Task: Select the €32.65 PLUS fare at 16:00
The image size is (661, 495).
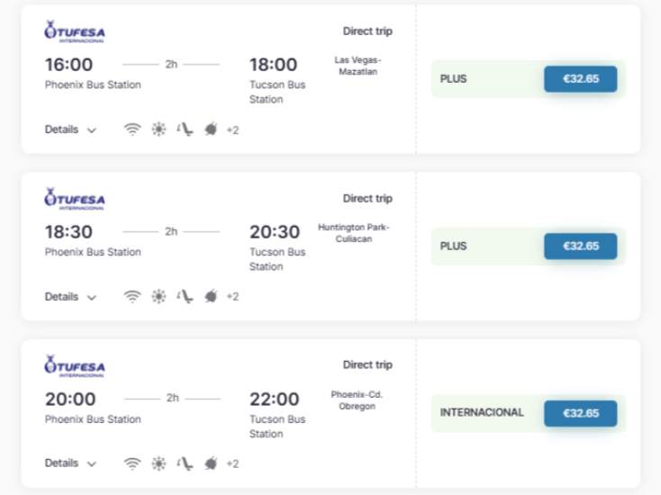Action: (x=581, y=79)
